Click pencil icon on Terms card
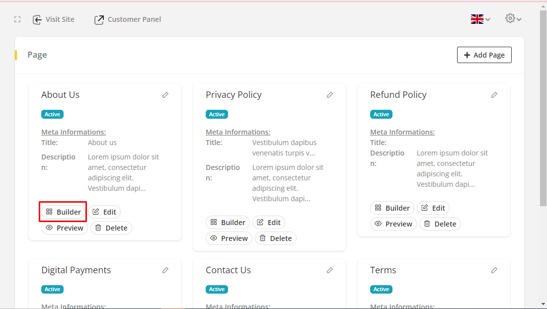The height and width of the screenshot is (309, 547). (494, 270)
